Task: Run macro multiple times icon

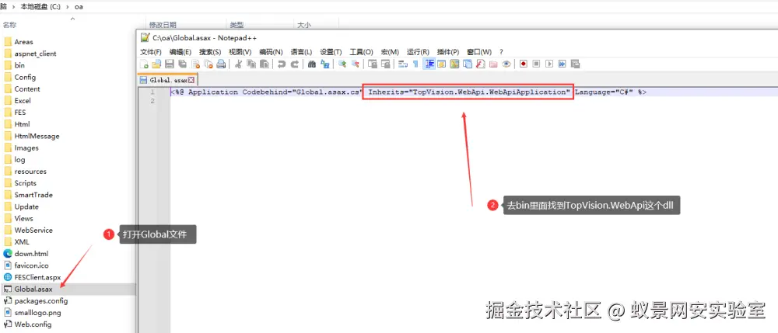Action: (562, 64)
